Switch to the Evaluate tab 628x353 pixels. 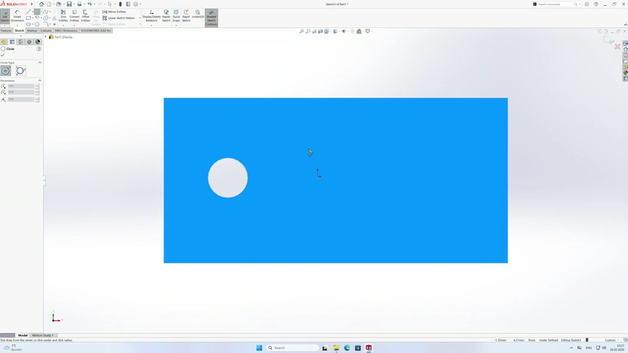46,31
